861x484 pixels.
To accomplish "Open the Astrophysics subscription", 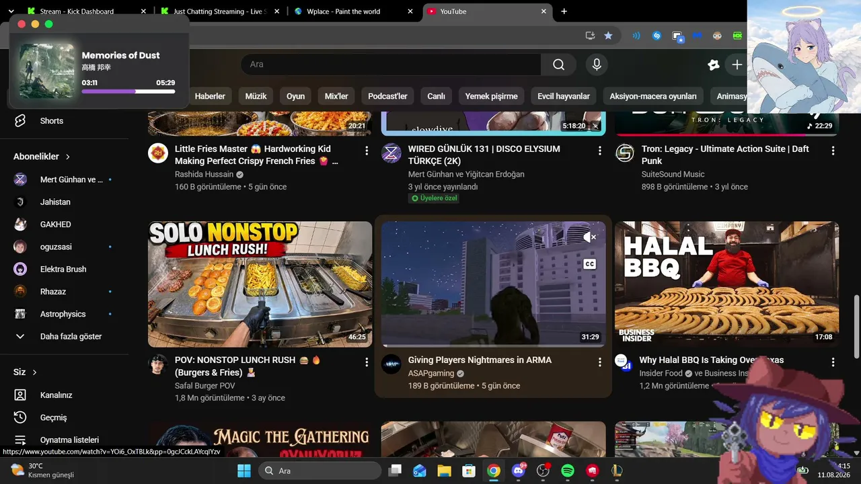I will coord(65,314).
